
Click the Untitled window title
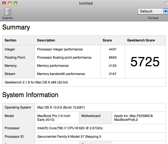point(86,4)
